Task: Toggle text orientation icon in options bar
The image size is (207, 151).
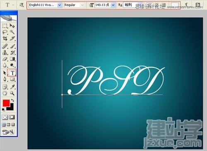Action: click(x=22, y=5)
